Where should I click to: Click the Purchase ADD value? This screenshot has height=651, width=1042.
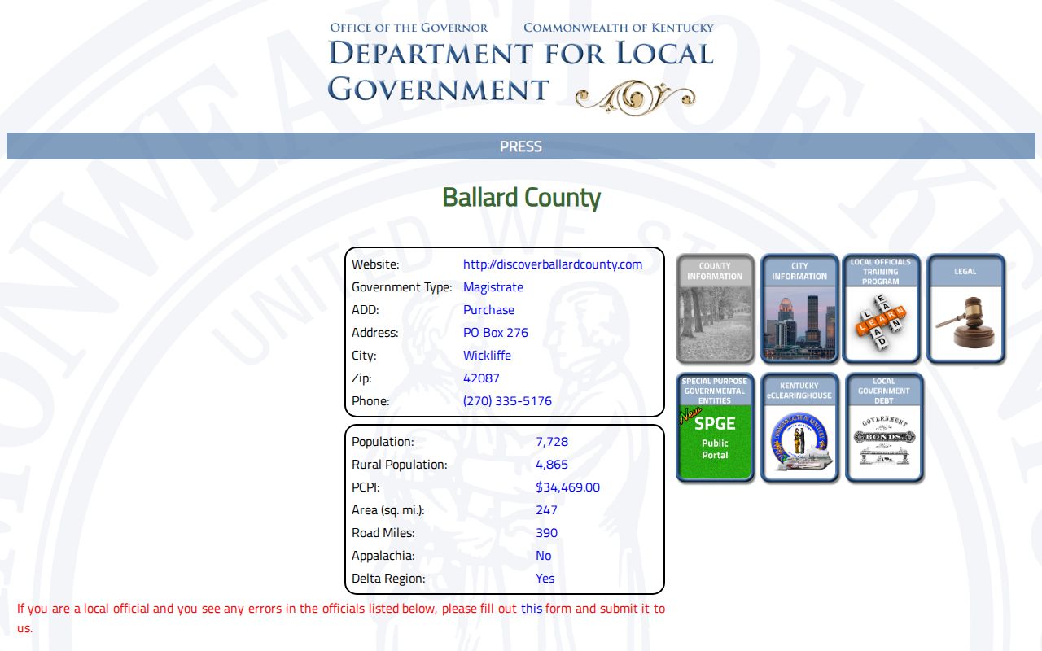(488, 310)
